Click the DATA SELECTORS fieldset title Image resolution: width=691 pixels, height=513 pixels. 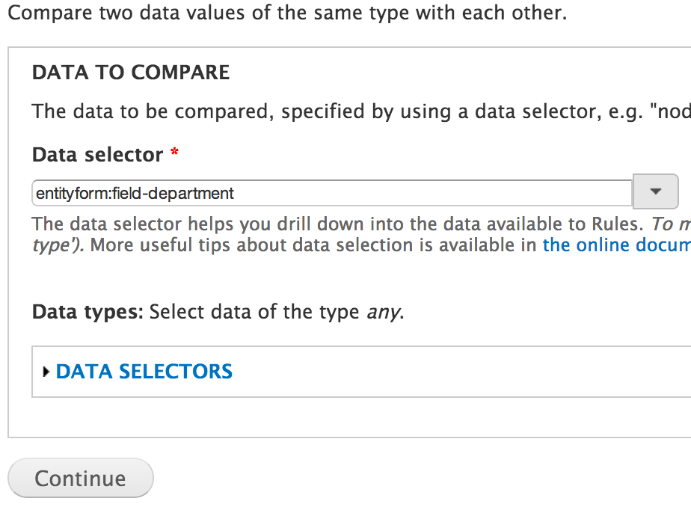144,372
